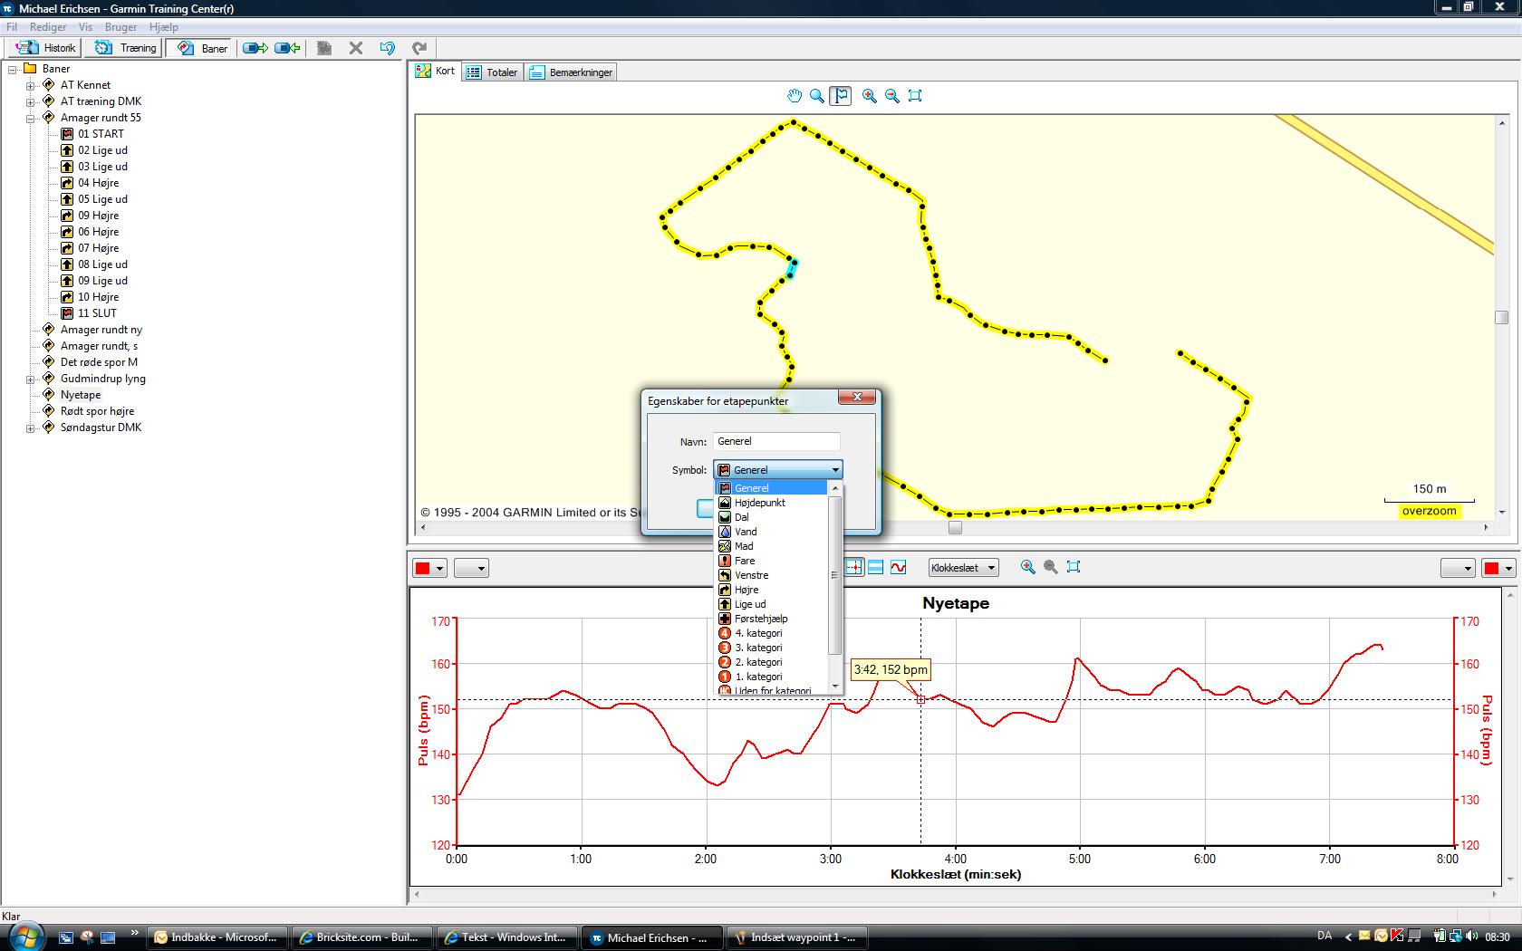Open the left red color swatch dropdown
This screenshot has width=1522, height=951.
click(430, 569)
